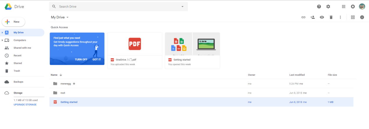Toggle the view details info panel
Viewport: 369px width, 129px height.
pyautogui.click(x=362, y=17)
